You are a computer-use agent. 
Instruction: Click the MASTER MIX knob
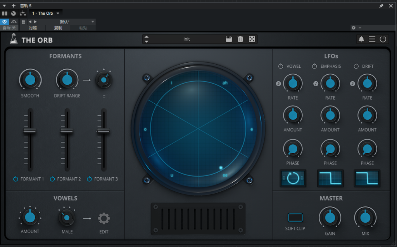click(365, 218)
